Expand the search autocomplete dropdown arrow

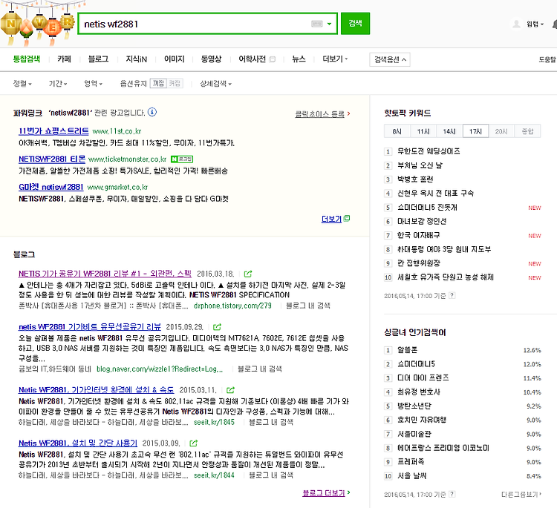(x=329, y=24)
